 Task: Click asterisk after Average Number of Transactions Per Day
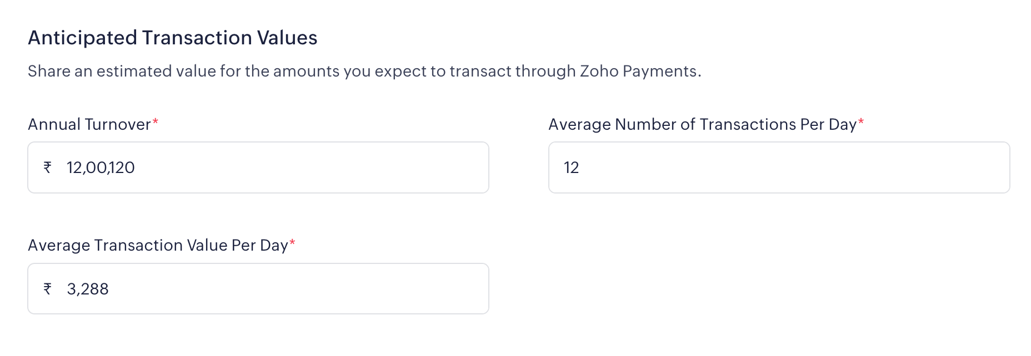[x=861, y=122]
